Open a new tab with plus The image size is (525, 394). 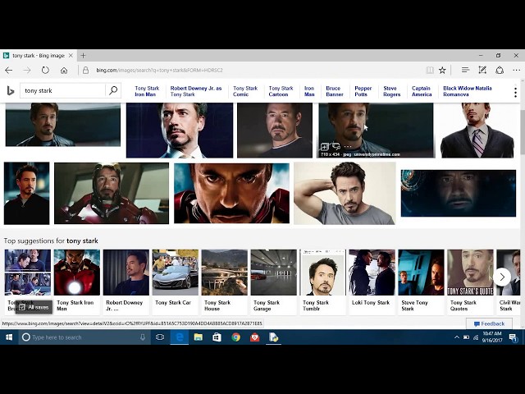coord(83,55)
